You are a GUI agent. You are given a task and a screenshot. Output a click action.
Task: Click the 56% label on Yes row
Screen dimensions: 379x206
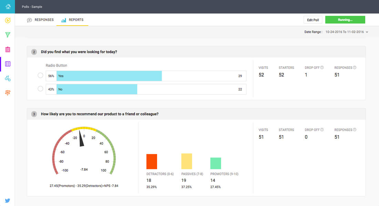[x=51, y=76]
